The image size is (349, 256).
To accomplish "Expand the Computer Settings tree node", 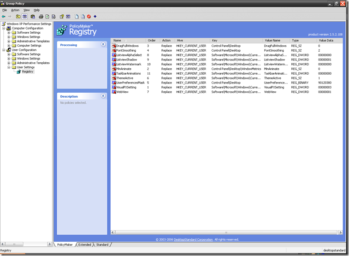I will click(x=9, y=46).
